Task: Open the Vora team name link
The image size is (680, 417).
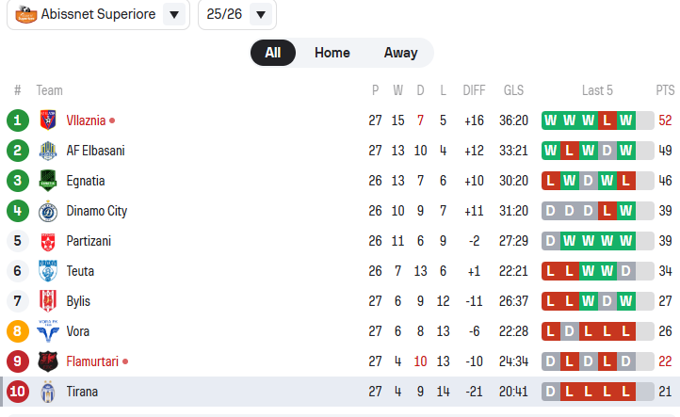Action: coord(78,331)
